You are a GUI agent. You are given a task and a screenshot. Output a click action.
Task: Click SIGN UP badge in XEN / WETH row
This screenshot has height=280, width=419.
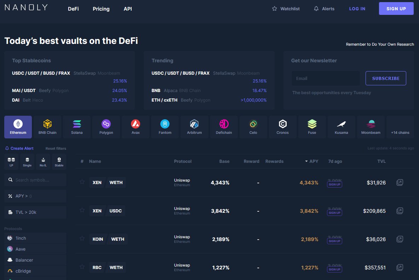pyautogui.click(x=334, y=184)
